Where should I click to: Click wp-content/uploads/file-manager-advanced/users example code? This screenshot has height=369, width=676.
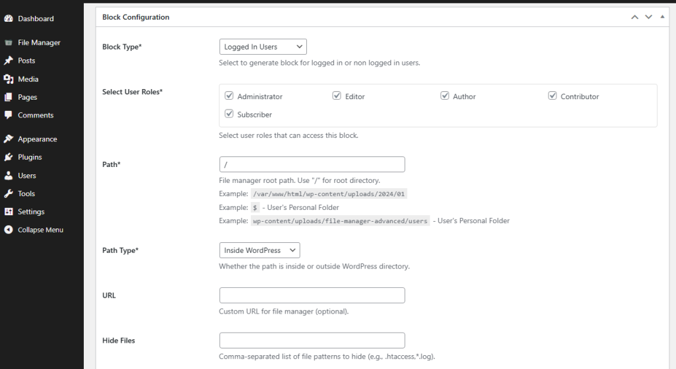coord(340,220)
